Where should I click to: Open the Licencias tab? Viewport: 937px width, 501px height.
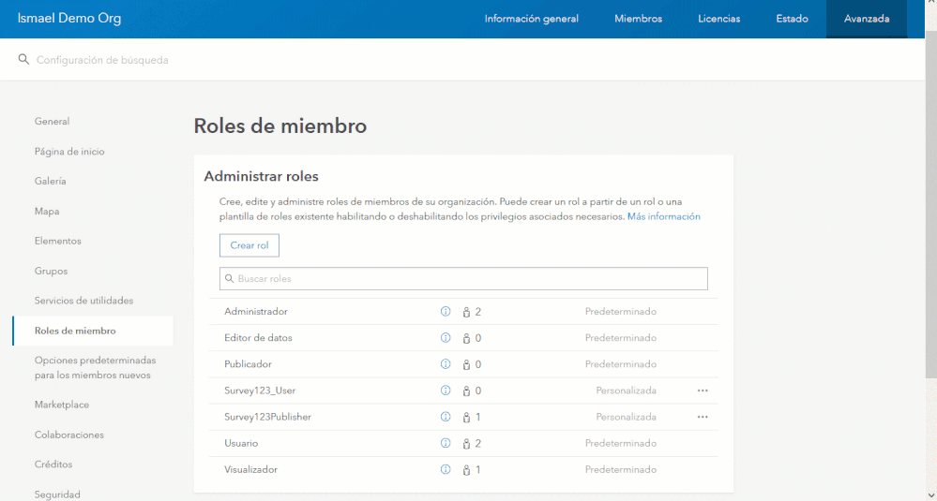tap(718, 19)
